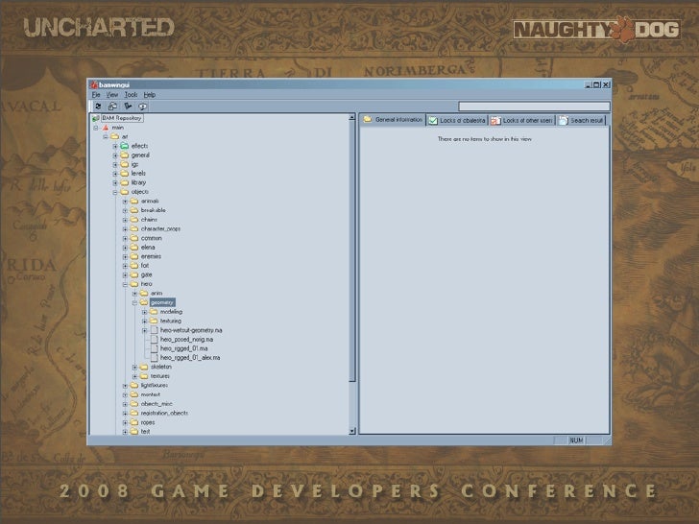
Task: Click the BAM Repository root icon
Action: click(x=96, y=118)
